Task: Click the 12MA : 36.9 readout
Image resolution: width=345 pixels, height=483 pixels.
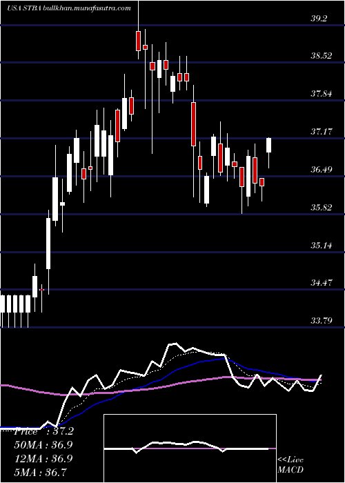Action: 43,459
